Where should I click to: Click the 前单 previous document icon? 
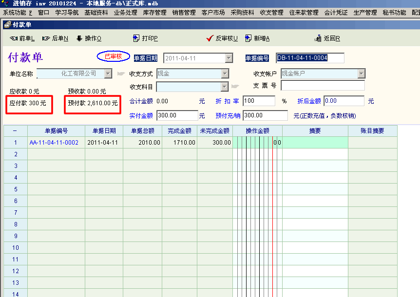click(13, 38)
